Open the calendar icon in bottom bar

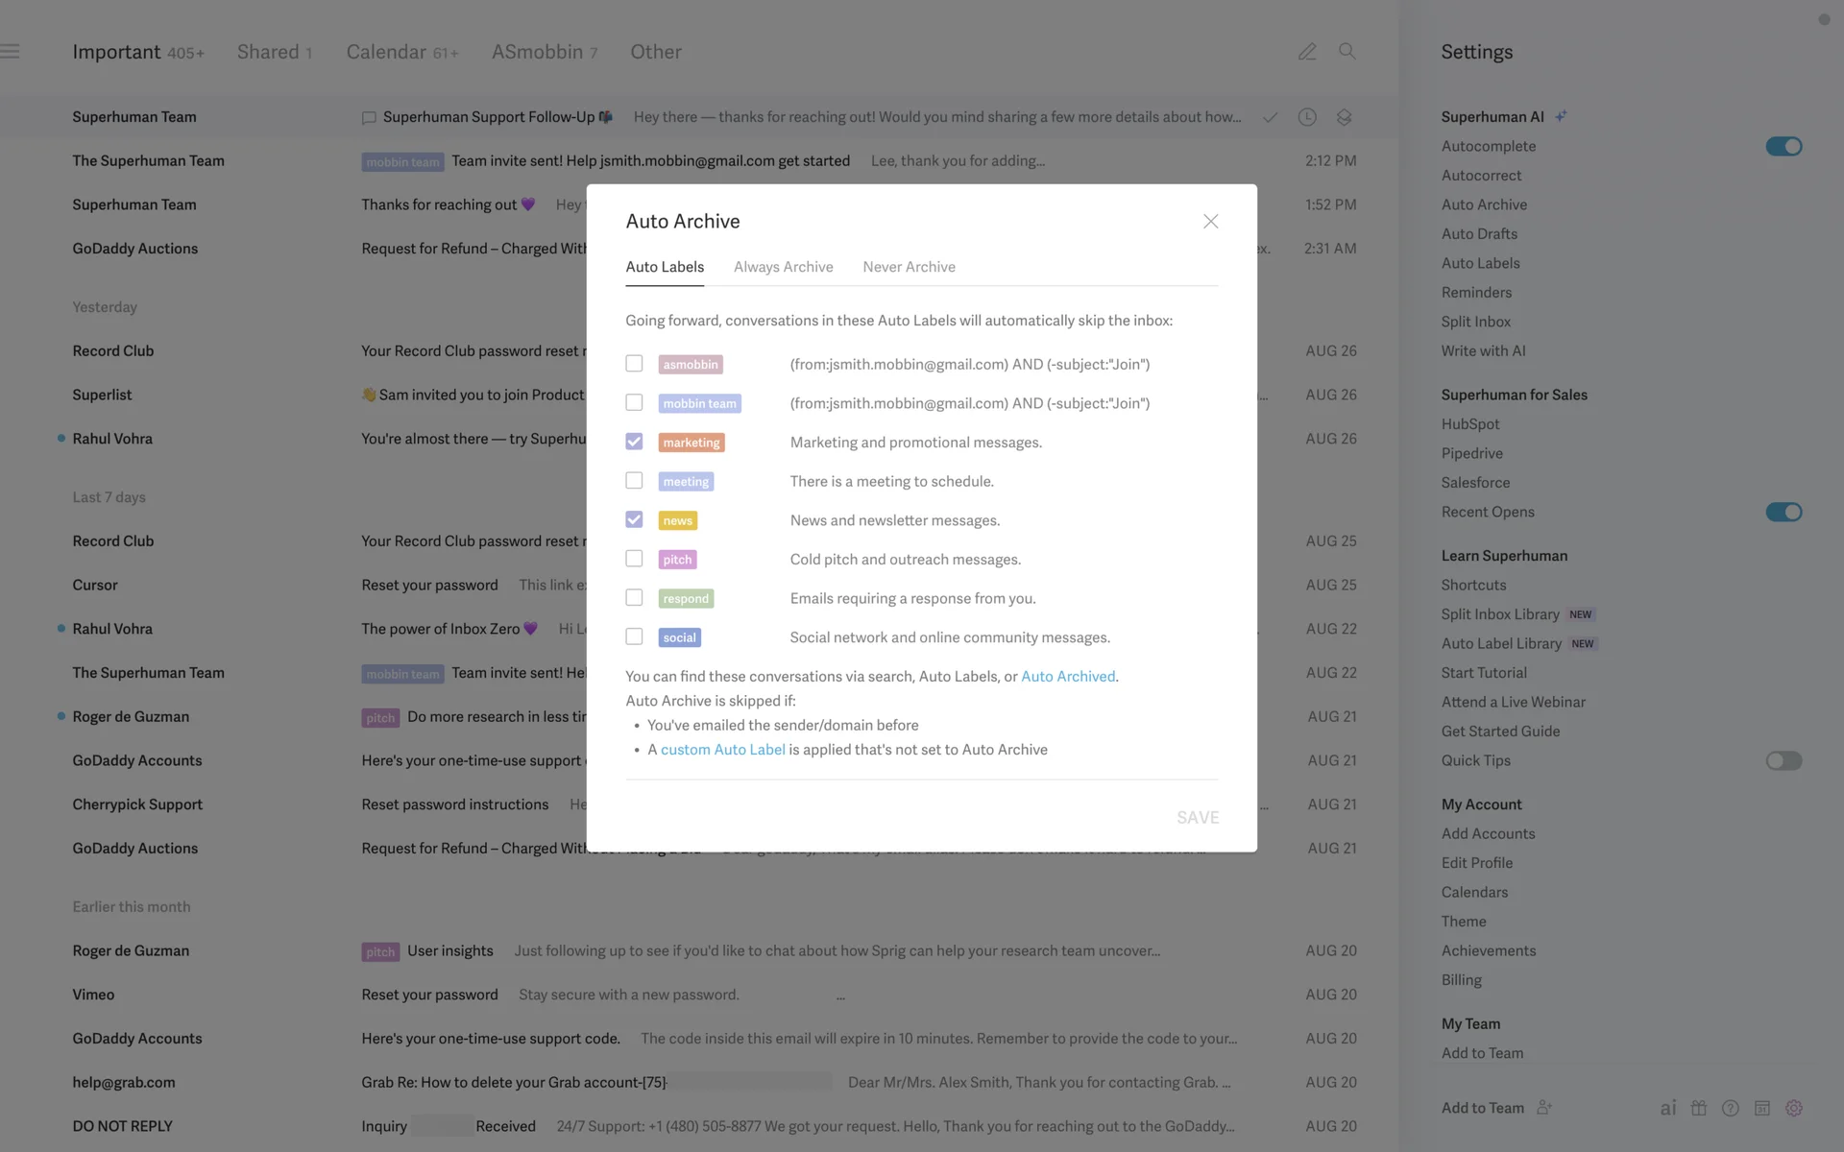(x=1762, y=1108)
